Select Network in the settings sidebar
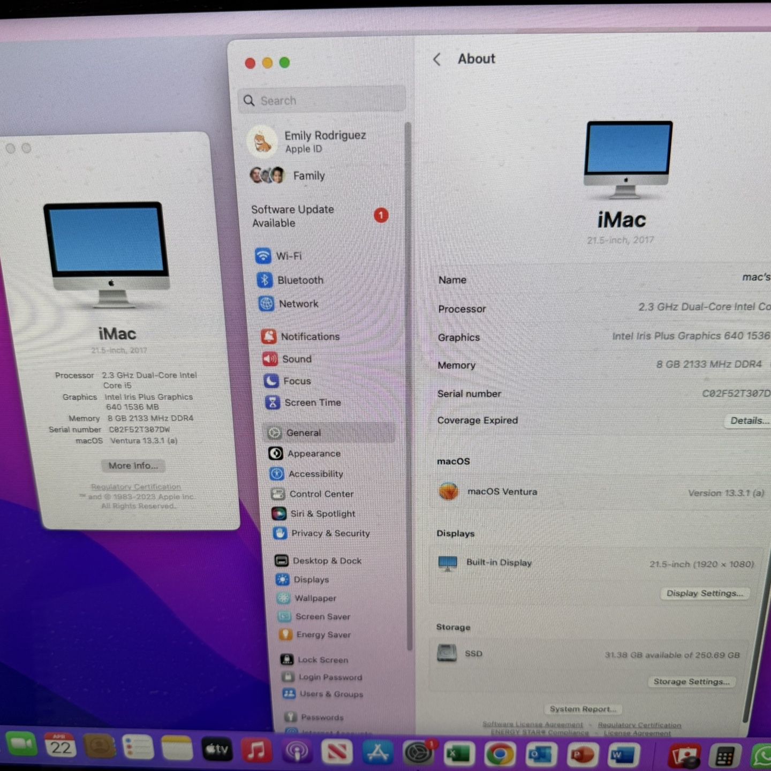 tap(289, 304)
